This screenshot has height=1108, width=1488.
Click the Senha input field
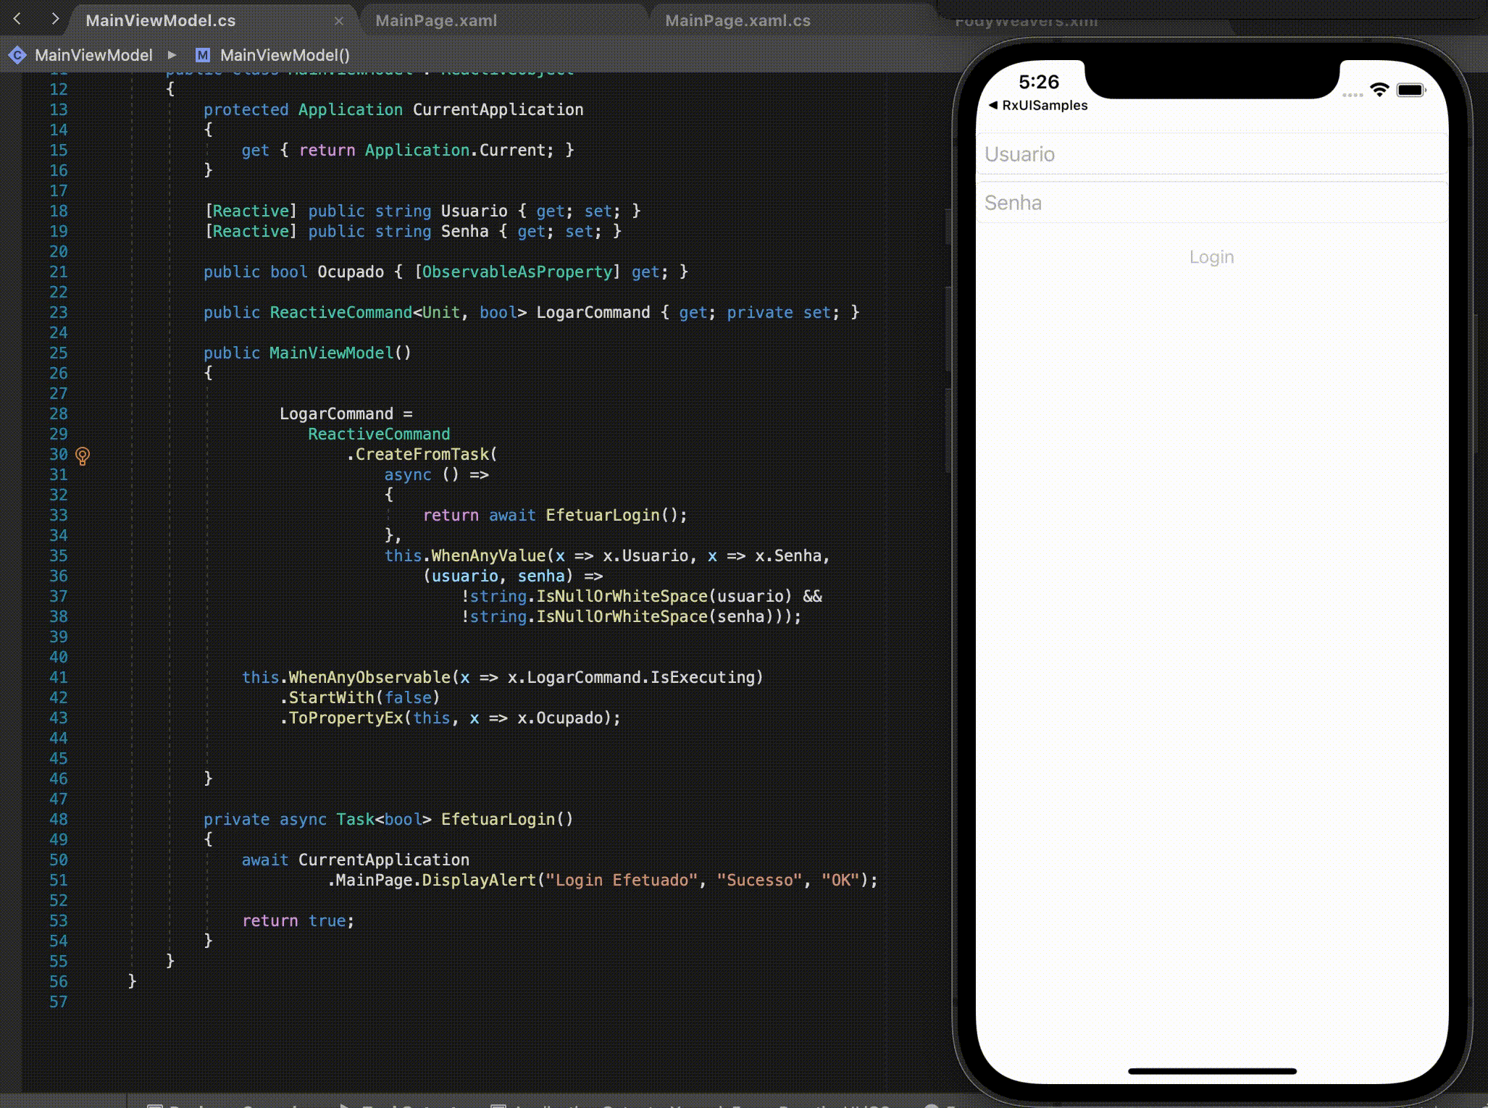pos(1211,203)
